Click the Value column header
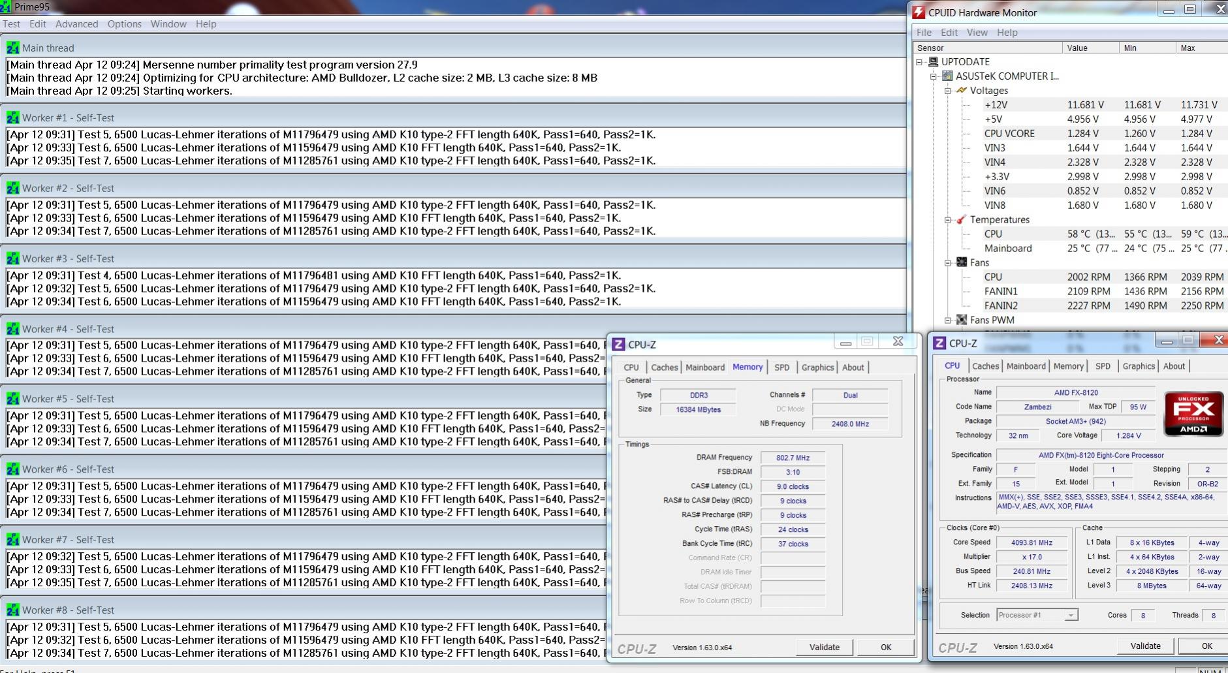The image size is (1228, 673). tap(1090, 48)
